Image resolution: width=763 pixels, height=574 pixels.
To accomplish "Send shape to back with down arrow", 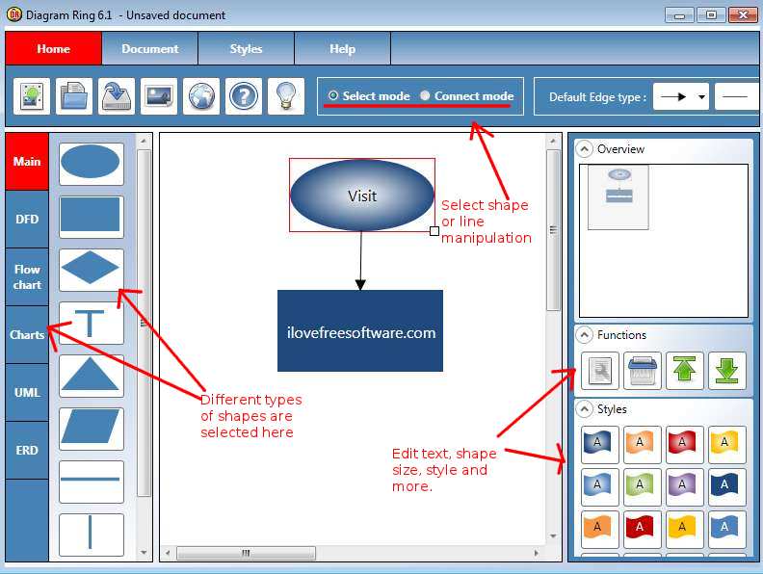I will click(x=726, y=371).
